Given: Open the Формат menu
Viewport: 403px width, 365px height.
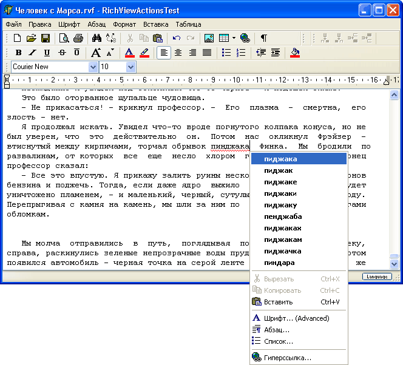Looking at the screenshot, I should tap(124, 24).
